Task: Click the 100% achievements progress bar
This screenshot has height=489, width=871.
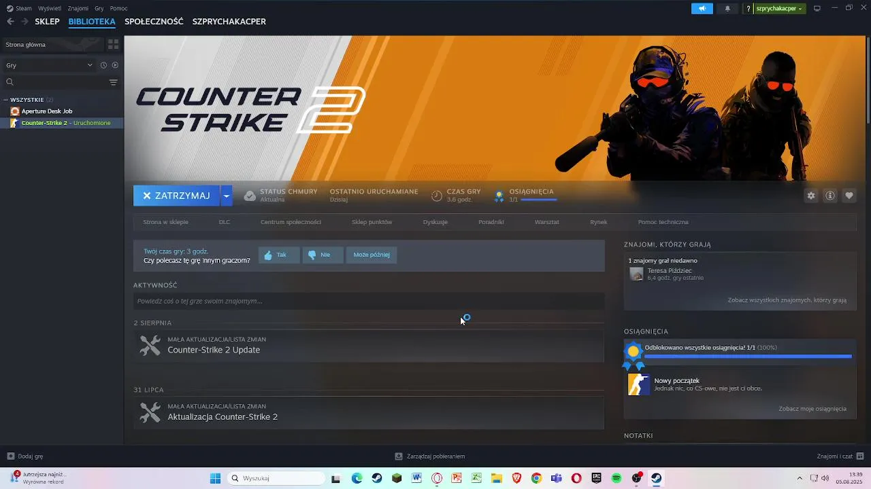Action: [x=748, y=357]
